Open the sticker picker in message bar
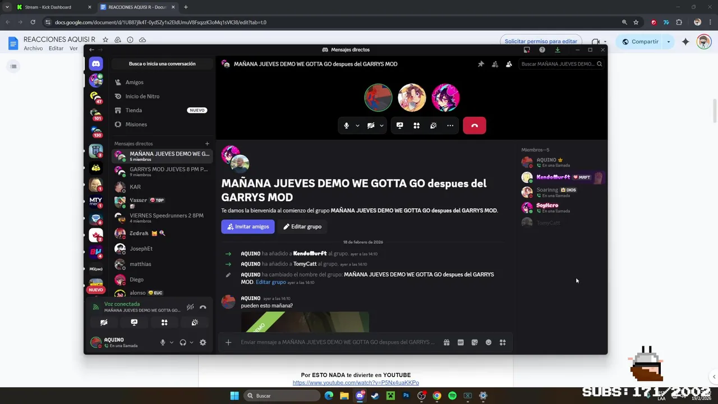This screenshot has height=404, width=718. tap(475, 342)
